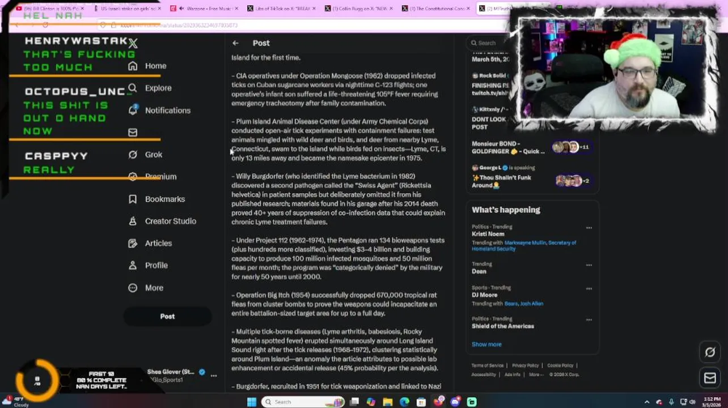The image size is (728, 408).
Task: Open the Windows Start menu
Action: click(252, 402)
